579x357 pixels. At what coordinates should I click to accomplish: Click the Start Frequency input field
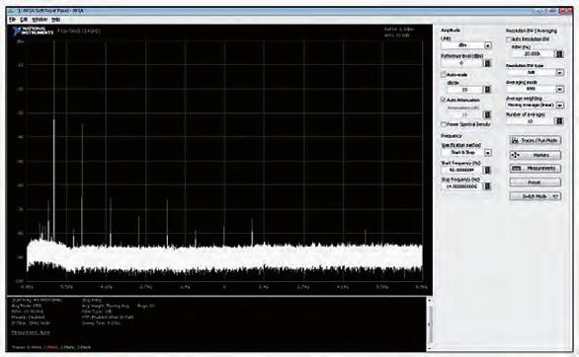(462, 170)
